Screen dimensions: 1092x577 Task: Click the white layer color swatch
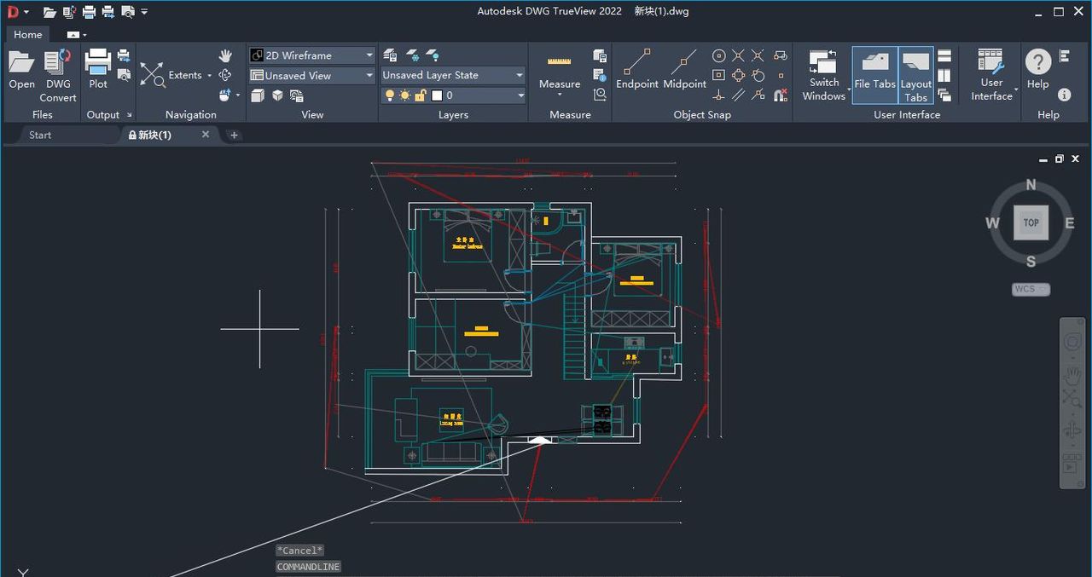coord(436,95)
